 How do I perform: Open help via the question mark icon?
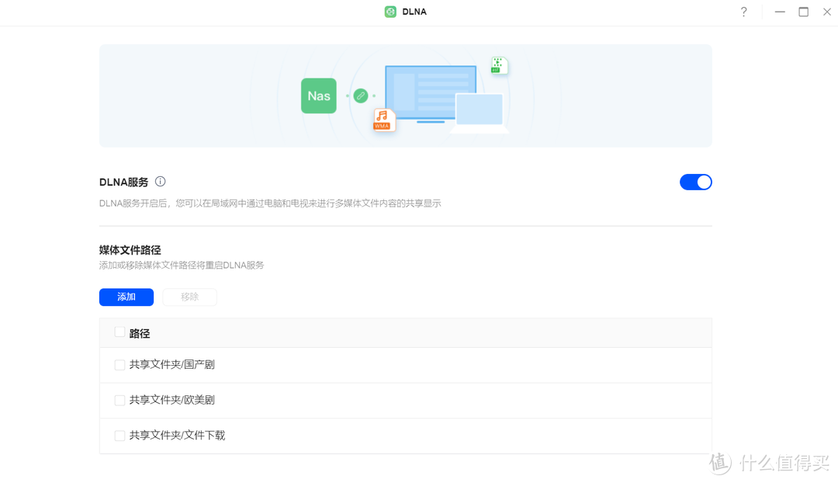743,12
